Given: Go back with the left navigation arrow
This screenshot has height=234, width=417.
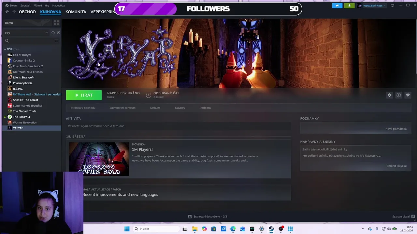Looking at the screenshot, I should pyautogui.click(x=7, y=12).
